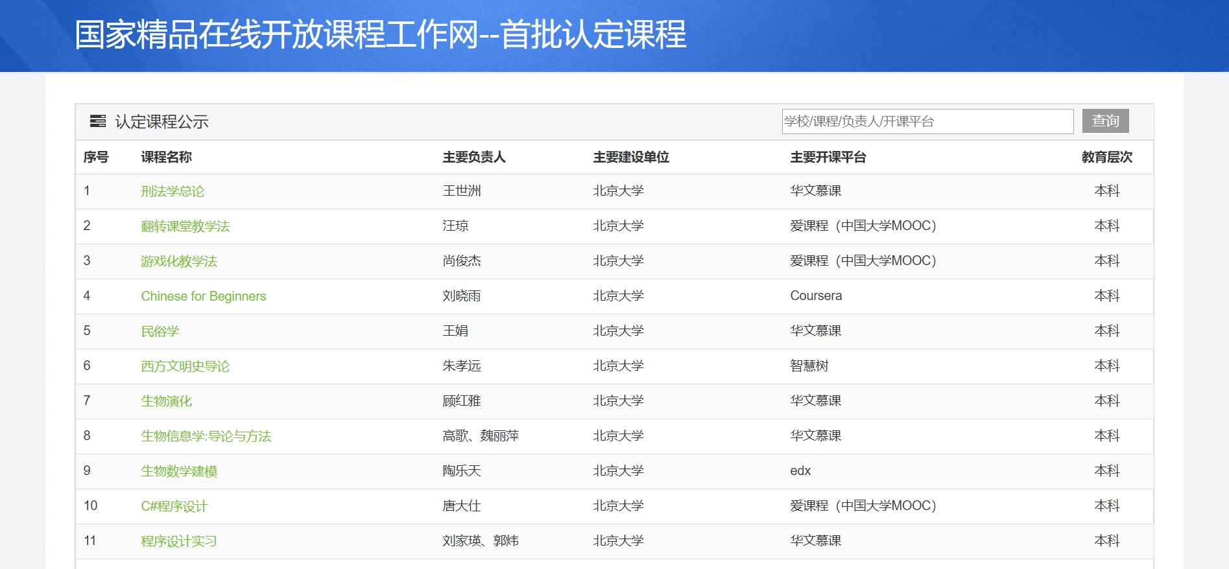
Task: Click 北京大学 in the Chinese for Beginners row
Action: 618,296
